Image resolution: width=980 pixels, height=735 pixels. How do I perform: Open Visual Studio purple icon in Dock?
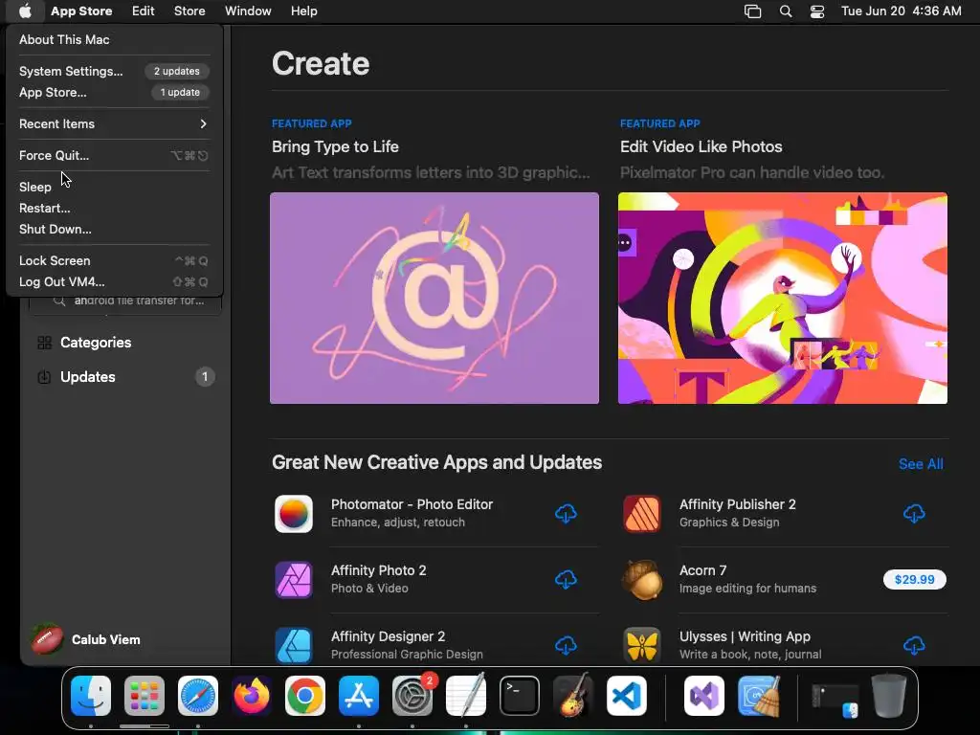click(x=704, y=696)
